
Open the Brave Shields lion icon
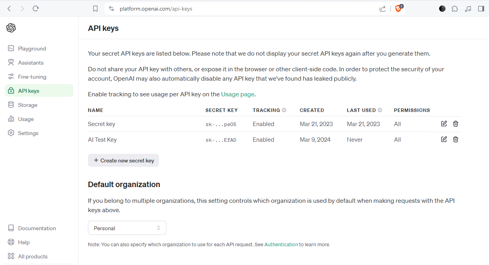click(x=398, y=8)
